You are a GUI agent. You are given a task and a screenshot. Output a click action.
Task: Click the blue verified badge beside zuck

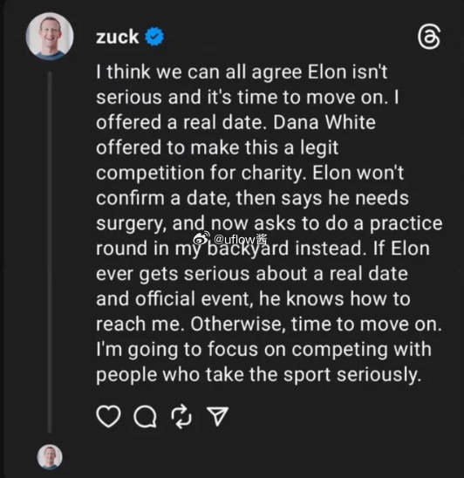click(154, 37)
